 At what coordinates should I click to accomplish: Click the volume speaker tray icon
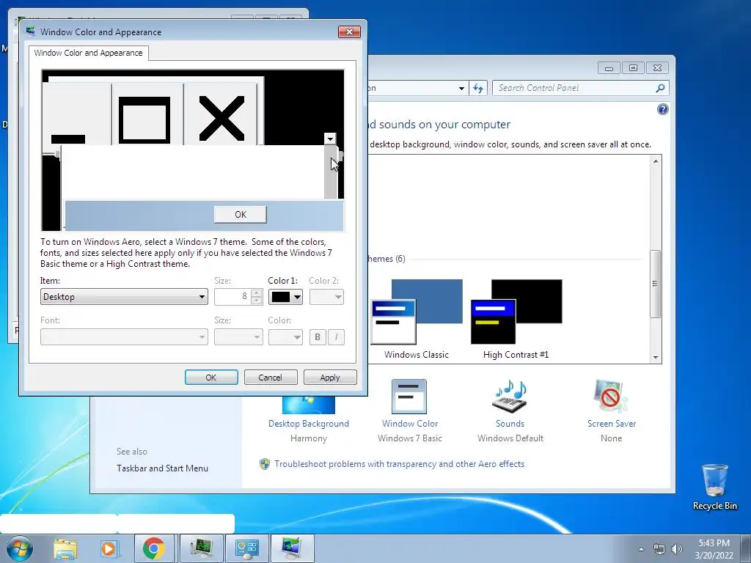pyautogui.click(x=676, y=549)
